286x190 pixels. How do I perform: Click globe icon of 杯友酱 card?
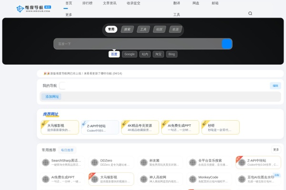pyautogui.click(x=144, y=162)
